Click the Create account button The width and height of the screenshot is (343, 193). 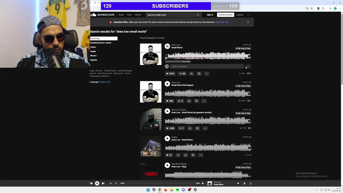[x=225, y=15]
